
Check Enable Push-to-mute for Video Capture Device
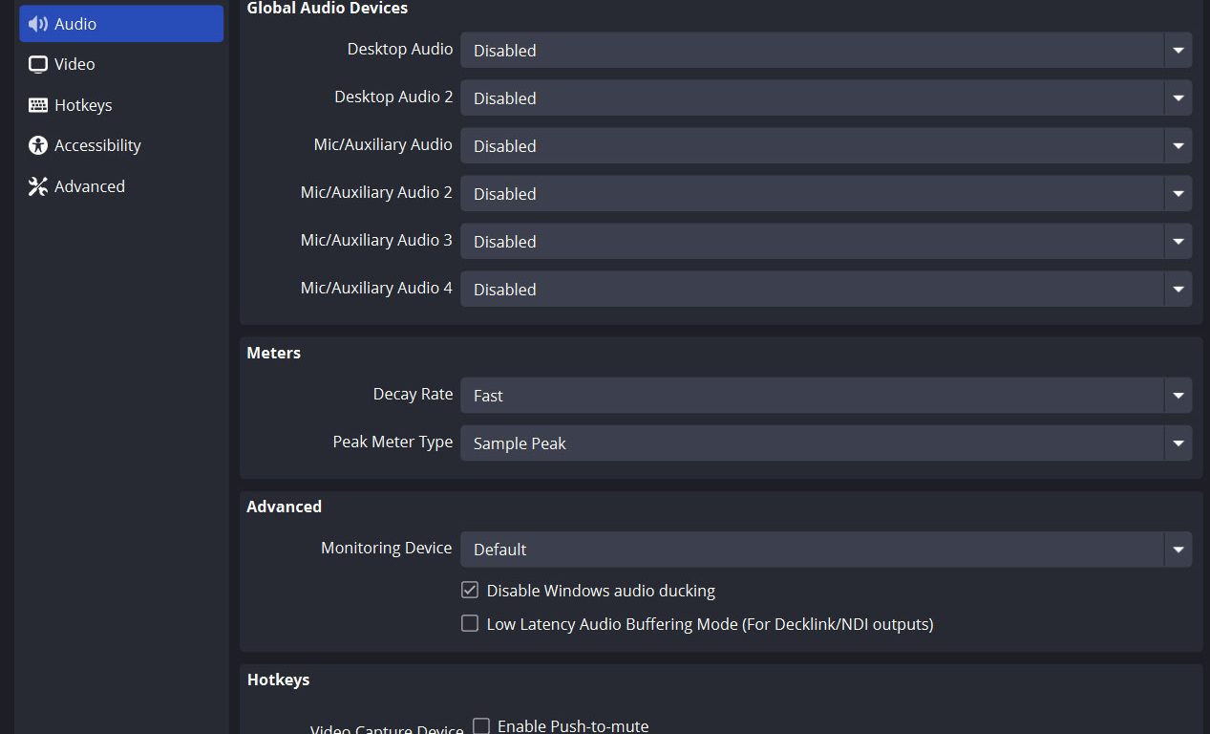[x=481, y=726]
